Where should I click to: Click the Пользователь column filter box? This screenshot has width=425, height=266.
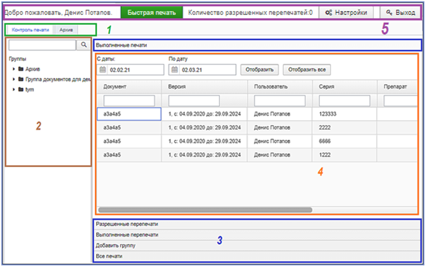point(280,101)
